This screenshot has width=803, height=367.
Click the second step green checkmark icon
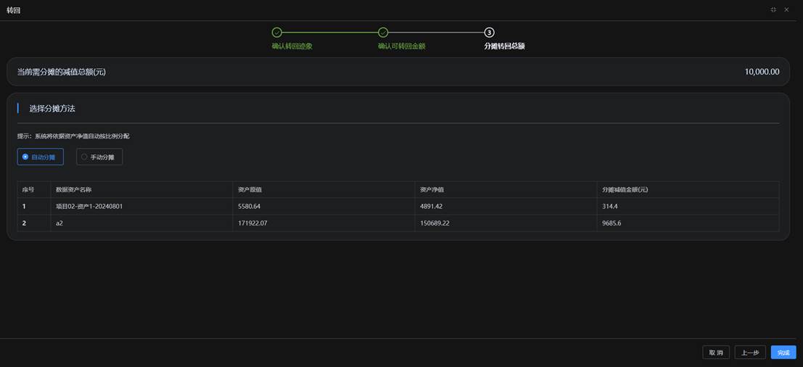[x=383, y=33]
